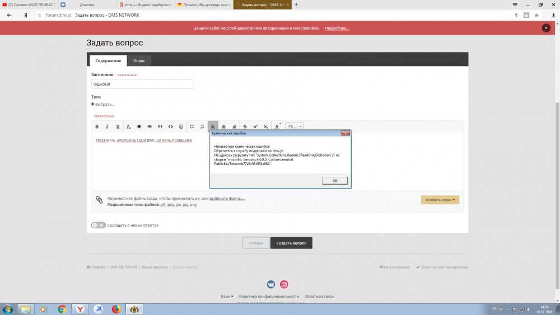
Task: Enable notifications about new replies toggle
Action: 98,225
